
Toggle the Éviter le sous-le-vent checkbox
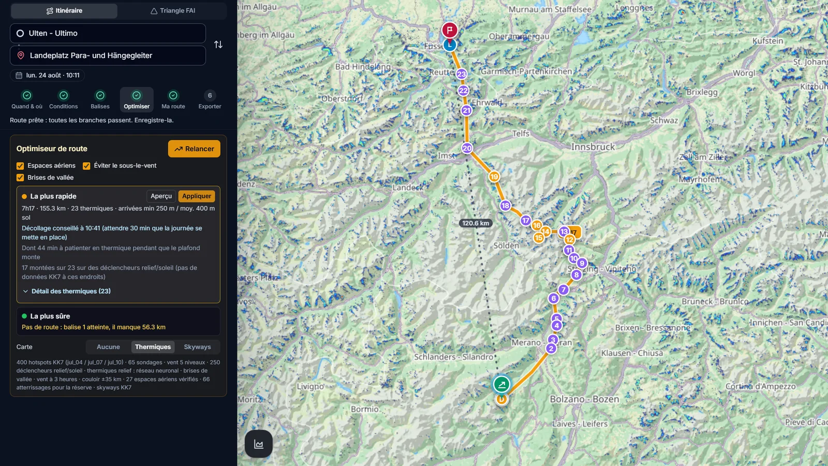pyautogui.click(x=86, y=166)
